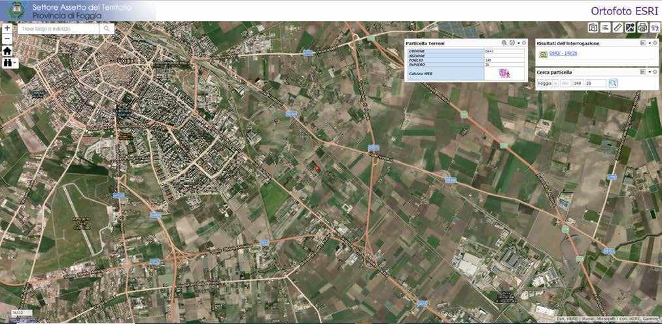Focus the 'Trova luogo o indirizzo' search box
Screen dimensions: 662x324
point(59,29)
